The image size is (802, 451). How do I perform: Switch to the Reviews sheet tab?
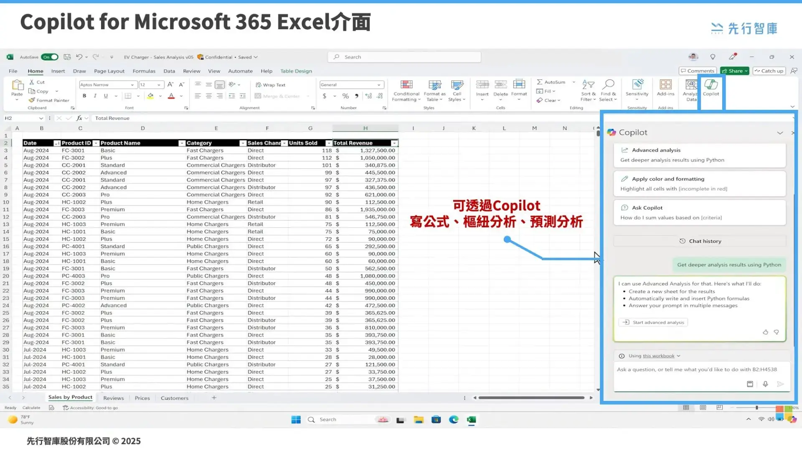pyautogui.click(x=114, y=398)
